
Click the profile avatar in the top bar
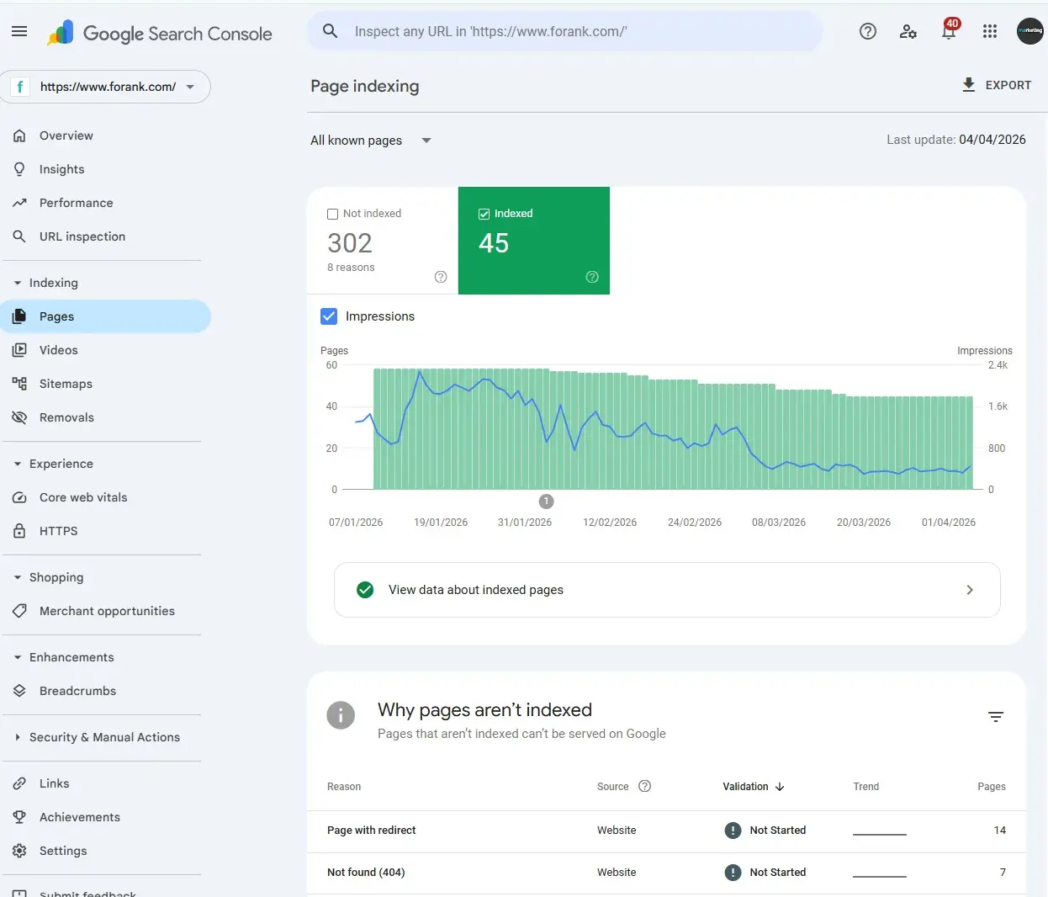tap(1029, 31)
